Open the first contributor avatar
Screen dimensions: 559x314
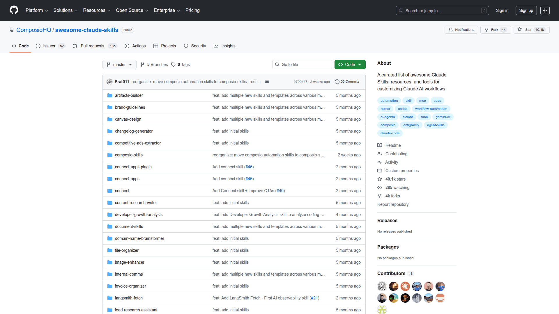click(382, 286)
